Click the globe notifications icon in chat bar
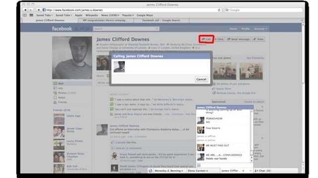Image resolution: width=318 pixels, height=178 pixels. [150, 171]
